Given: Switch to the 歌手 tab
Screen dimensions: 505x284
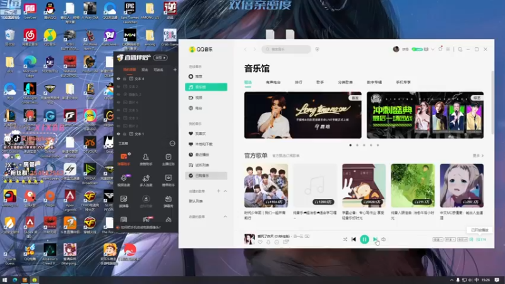Looking at the screenshot, I should pos(320,83).
